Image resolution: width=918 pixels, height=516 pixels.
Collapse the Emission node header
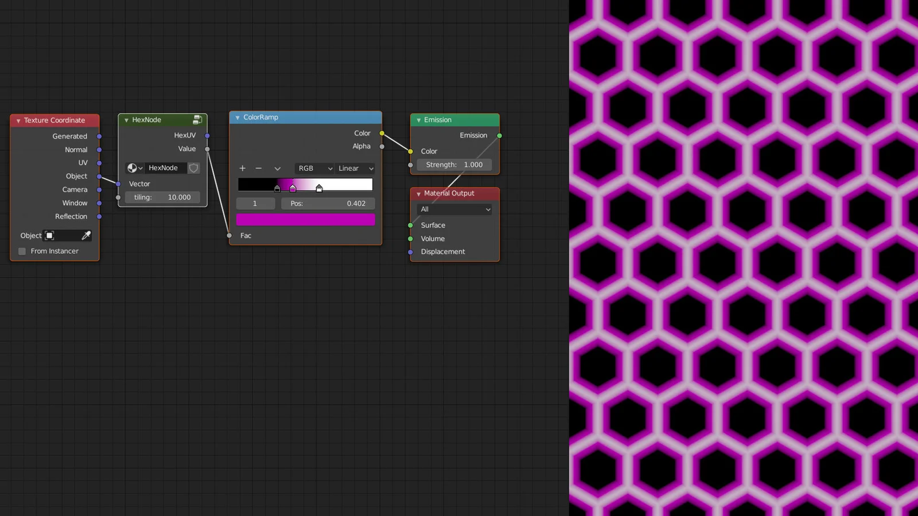pos(418,120)
